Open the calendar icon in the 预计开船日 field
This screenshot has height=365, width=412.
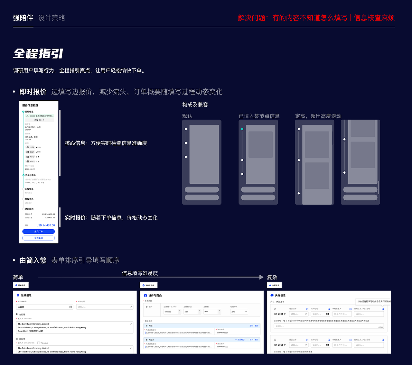pos(70,307)
